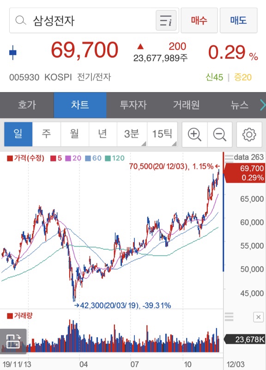Tap the 55,000 axis label
This screenshot has width=266, height=370.
point(252,246)
